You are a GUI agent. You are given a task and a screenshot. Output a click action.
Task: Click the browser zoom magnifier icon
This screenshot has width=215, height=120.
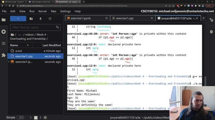(x=166, y=6)
